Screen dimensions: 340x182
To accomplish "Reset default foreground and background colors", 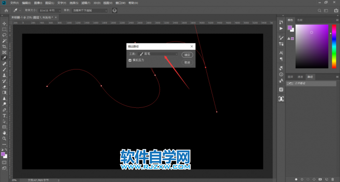I will coord(2,150).
